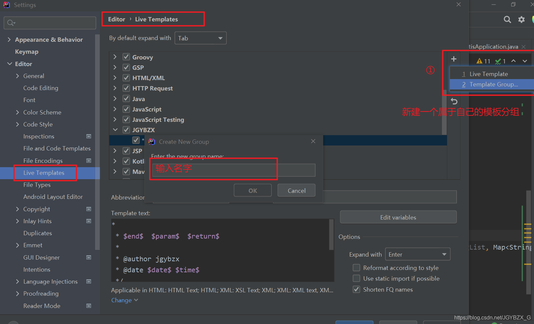The height and width of the screenshot is (324, 534).
Task: Open the Font settings page
Action: [29, 100]
